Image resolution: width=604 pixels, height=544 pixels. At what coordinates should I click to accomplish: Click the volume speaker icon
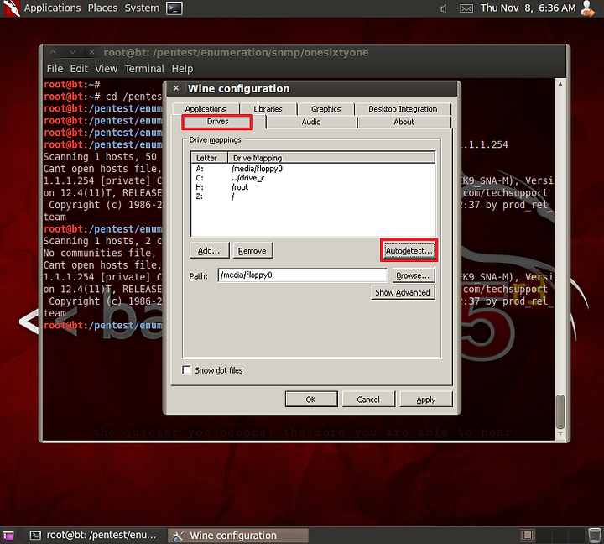(444, 8)
